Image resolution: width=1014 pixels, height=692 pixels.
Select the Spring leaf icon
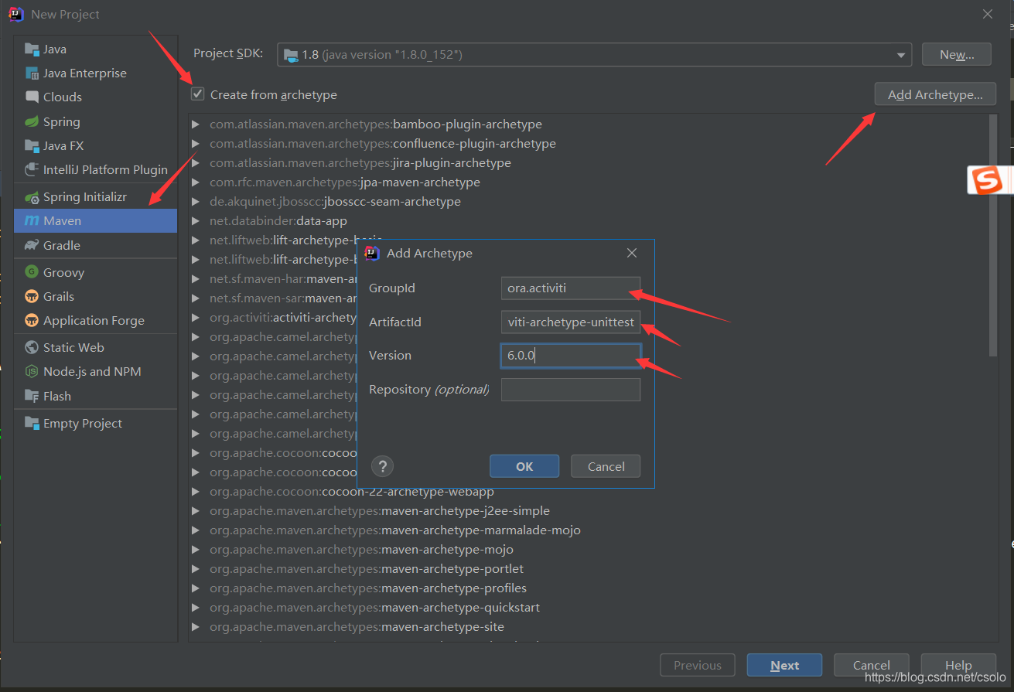click(32, 122)
